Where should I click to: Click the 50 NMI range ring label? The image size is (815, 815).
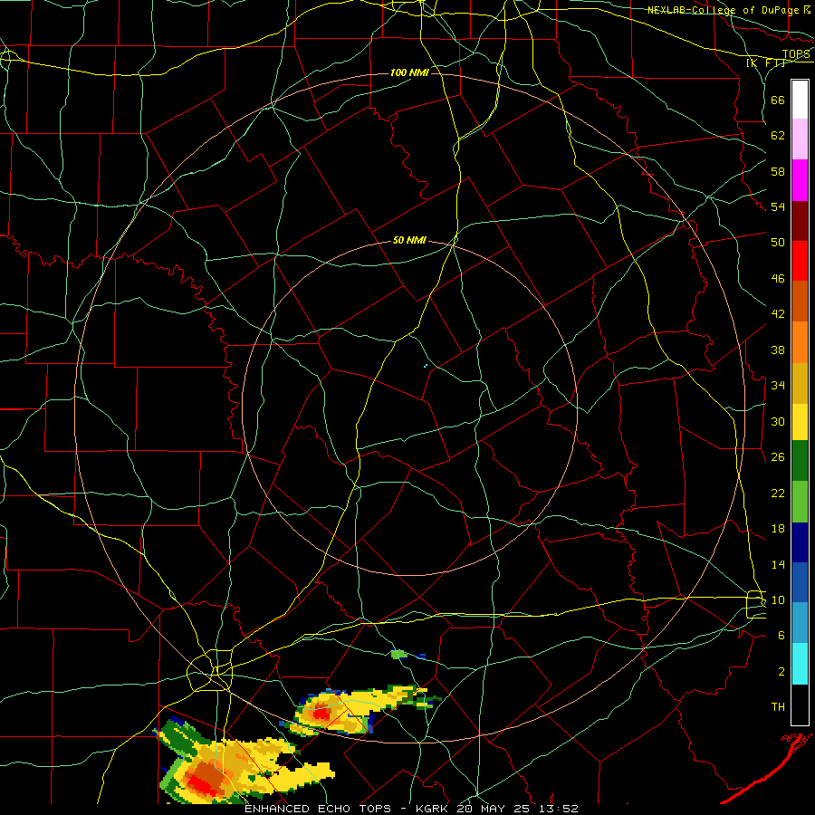pyautogui.click(x=409, y=240)
